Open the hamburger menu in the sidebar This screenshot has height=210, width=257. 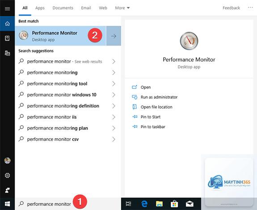coord(7,8)
